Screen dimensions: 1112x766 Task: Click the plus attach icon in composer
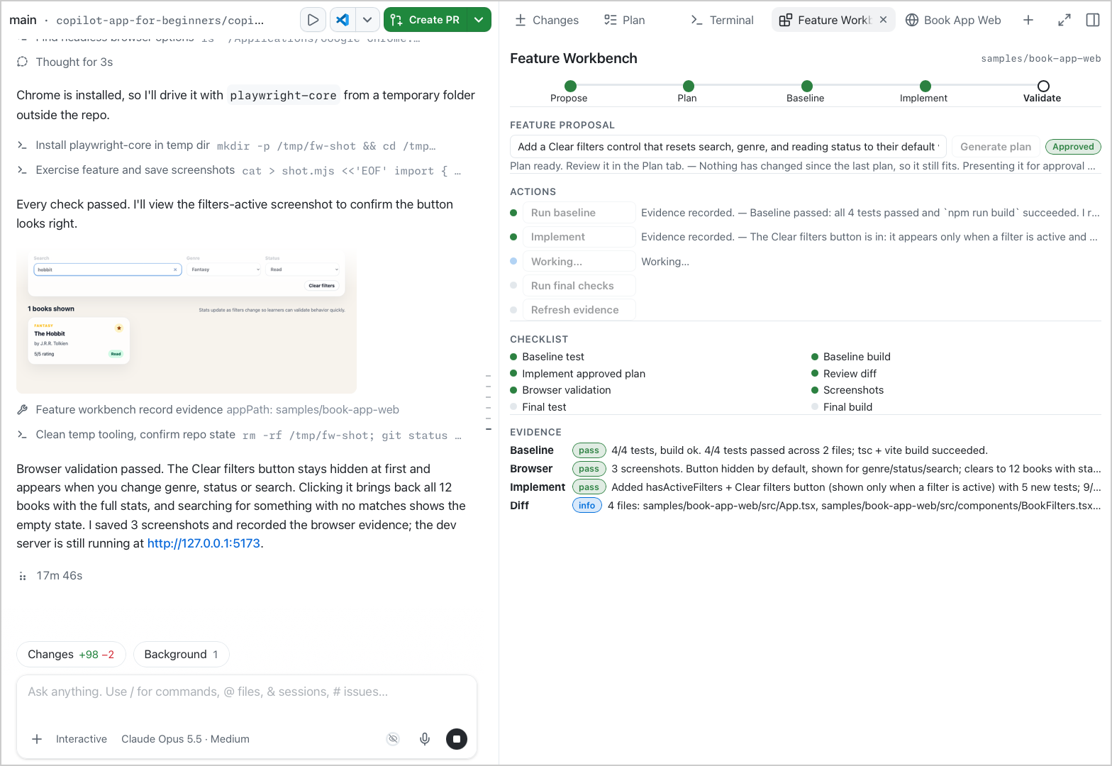[x=37, y=739]
